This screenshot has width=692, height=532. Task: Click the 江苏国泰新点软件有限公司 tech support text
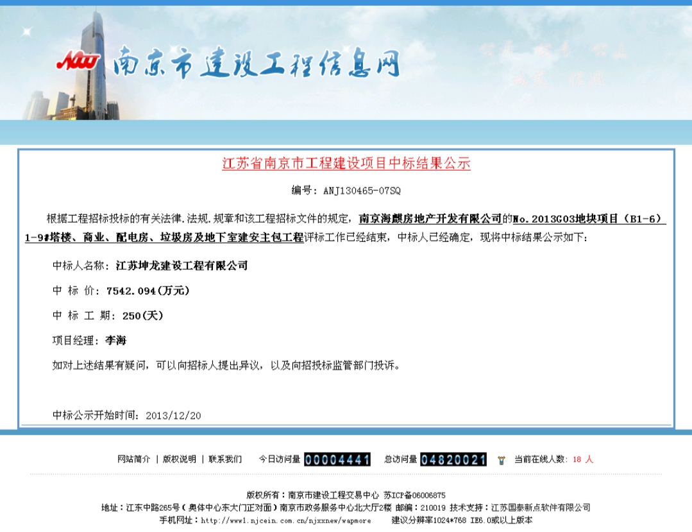pyautogui.click(x=541, y=508)
